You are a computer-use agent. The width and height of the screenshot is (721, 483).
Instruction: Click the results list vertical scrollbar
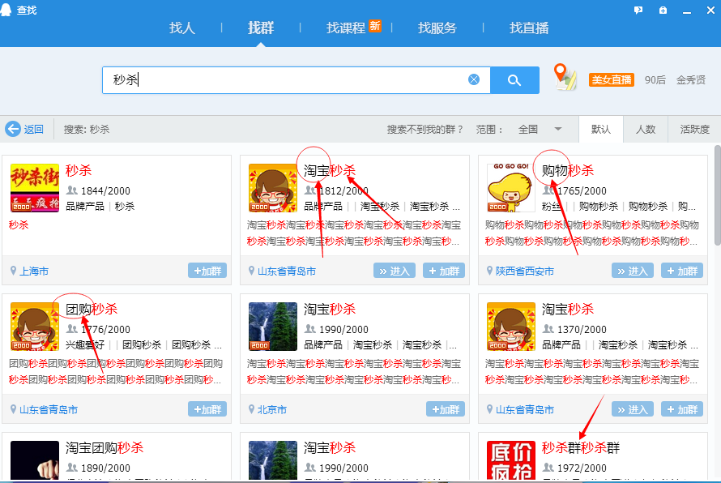pyautogui.click(x=717, y=195)
